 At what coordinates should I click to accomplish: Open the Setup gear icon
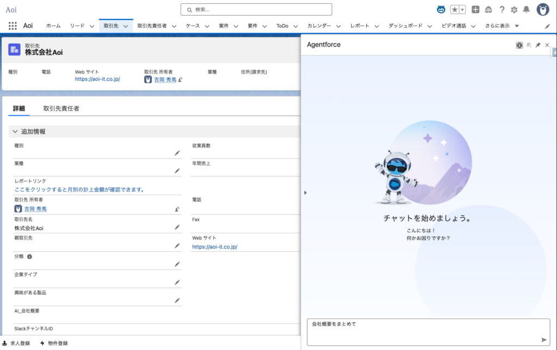click(514, 10)
